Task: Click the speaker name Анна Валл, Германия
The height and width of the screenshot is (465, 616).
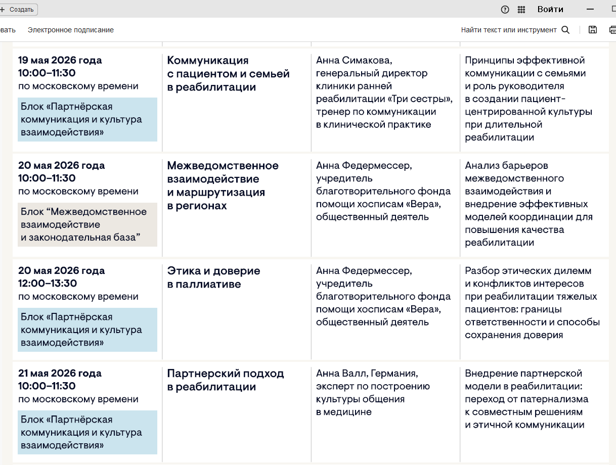Action: [x=367, y=374]
